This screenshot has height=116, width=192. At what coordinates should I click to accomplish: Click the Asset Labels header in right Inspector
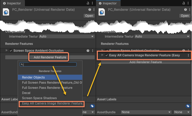click(x=107, y=99)
